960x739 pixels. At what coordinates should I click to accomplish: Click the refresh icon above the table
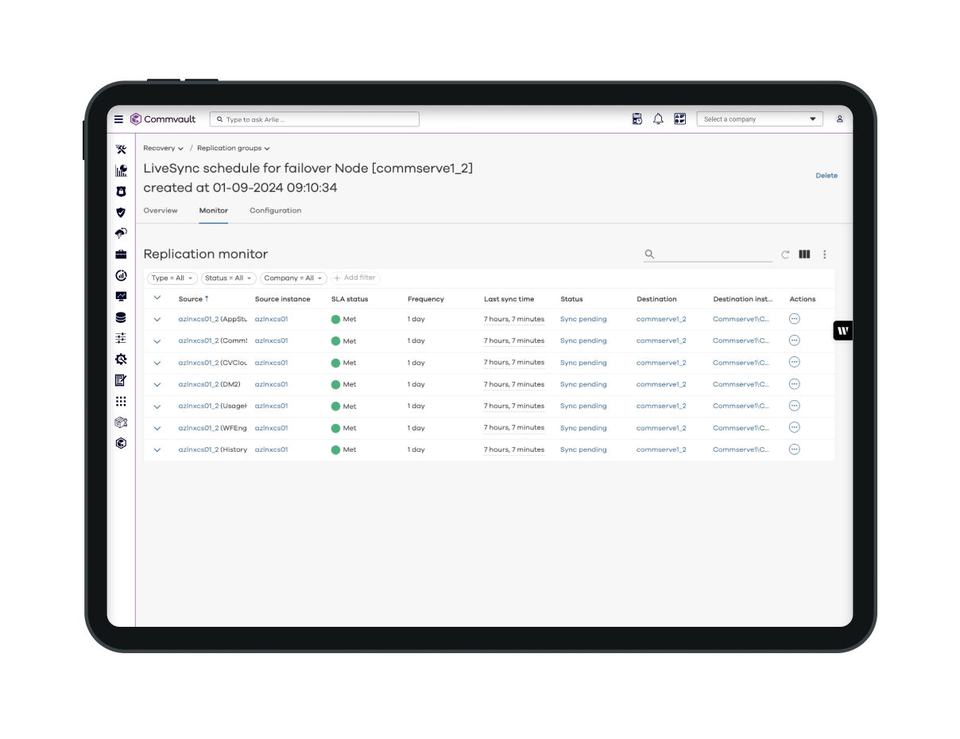(x=785, y=255)
